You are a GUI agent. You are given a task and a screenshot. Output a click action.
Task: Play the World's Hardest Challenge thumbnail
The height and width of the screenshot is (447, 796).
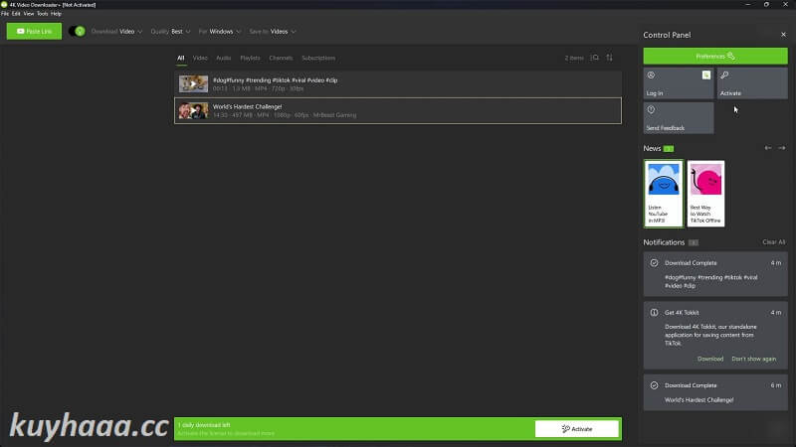193,110
